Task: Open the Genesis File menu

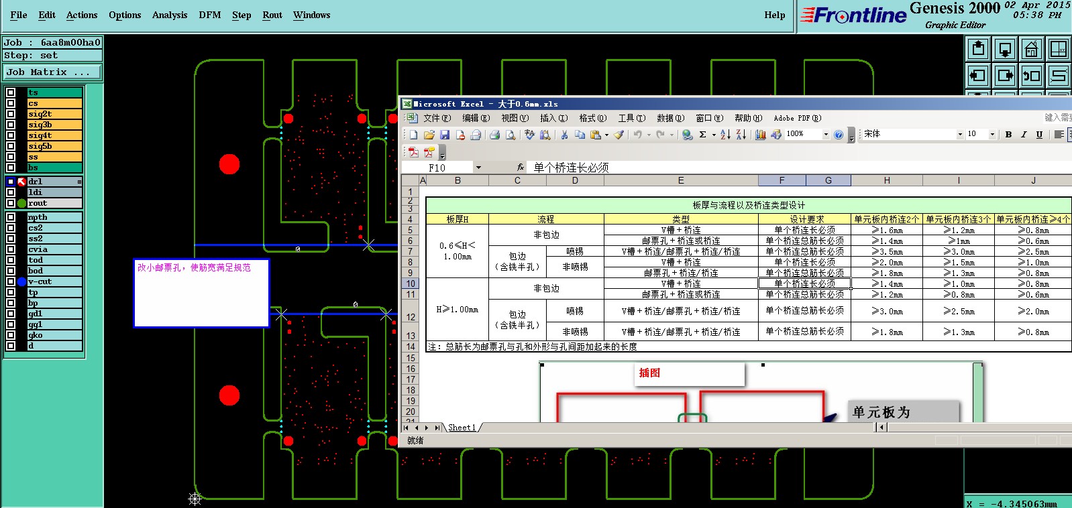Action: click(x=19, y=15)
